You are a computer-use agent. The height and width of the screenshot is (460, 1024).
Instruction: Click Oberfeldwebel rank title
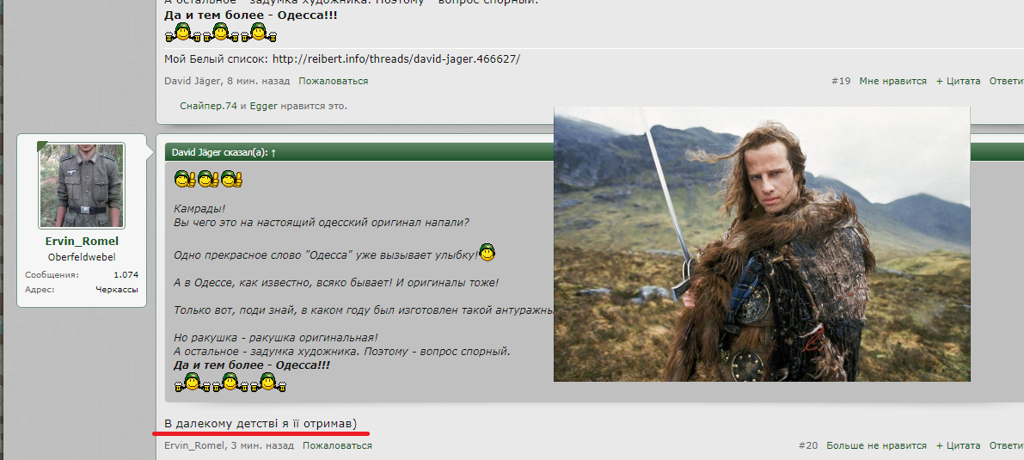(x=82, y=257)
